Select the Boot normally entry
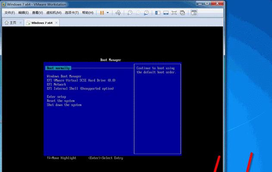The height and width of the screenshot is (172, 272). [58, 68]
